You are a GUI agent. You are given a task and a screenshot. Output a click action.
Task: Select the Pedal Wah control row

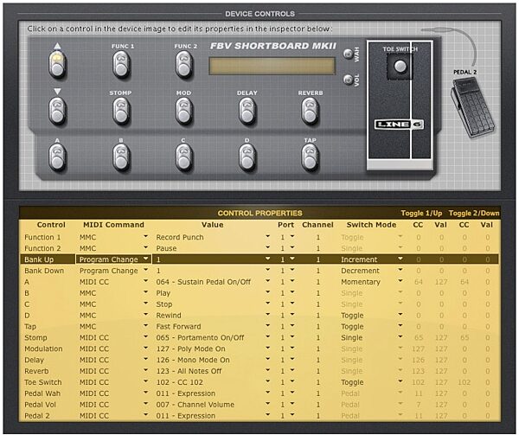pos(259,393)
